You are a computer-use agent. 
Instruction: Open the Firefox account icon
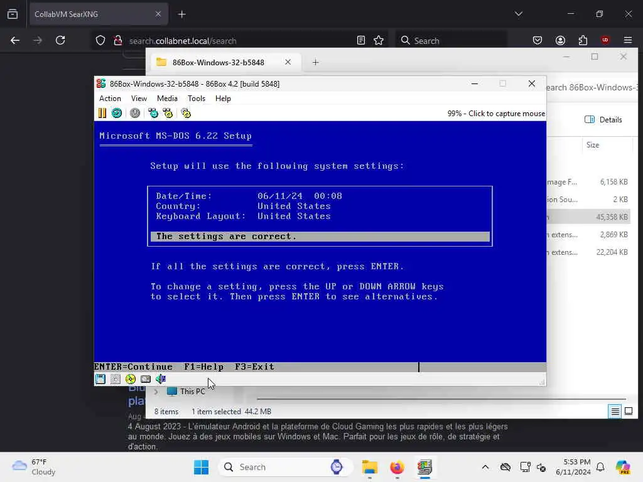click(560, 40)
